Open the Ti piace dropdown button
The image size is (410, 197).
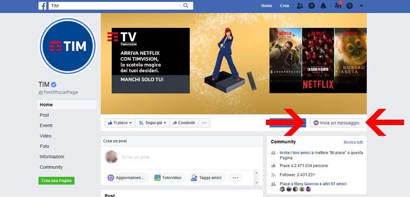120,123
